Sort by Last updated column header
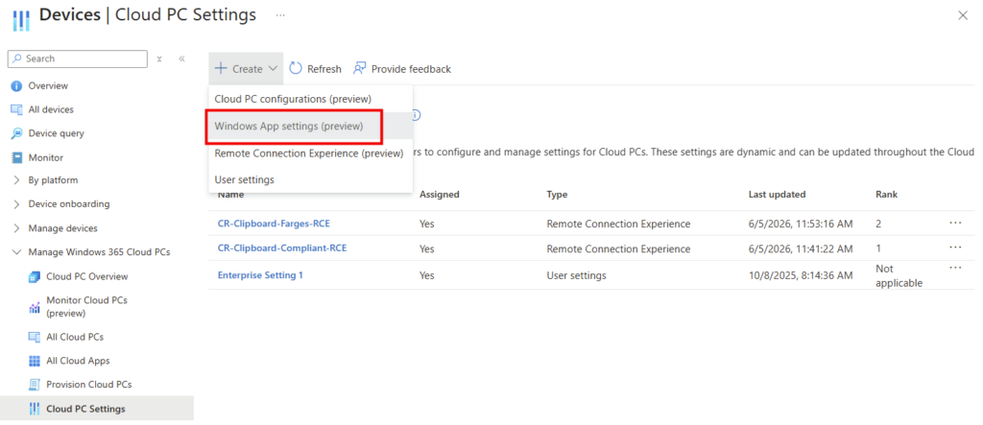 (x=777, y=195)
